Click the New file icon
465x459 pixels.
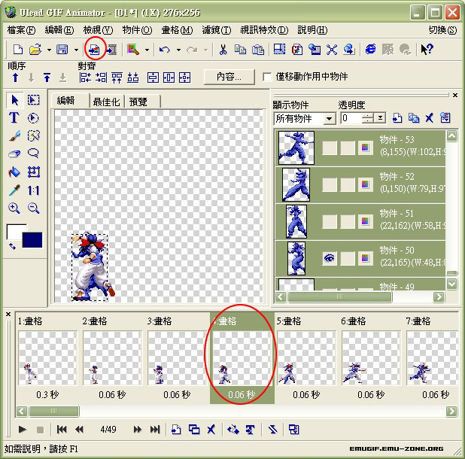click(x=18, y=49)
